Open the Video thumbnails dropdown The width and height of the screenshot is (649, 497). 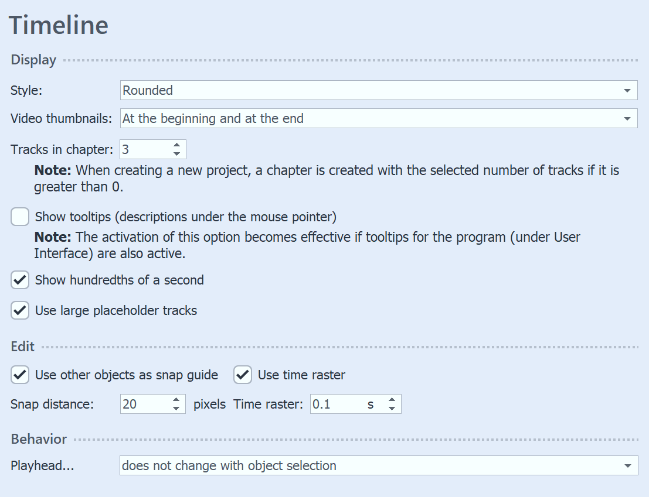point(378,118)
